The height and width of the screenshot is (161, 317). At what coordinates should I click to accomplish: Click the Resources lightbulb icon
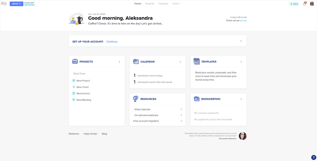click(x=136, y=98)
